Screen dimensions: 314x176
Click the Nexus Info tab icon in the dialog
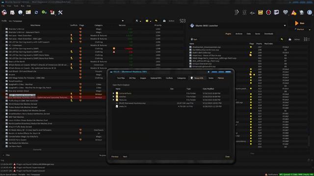[x=192, y=78]
